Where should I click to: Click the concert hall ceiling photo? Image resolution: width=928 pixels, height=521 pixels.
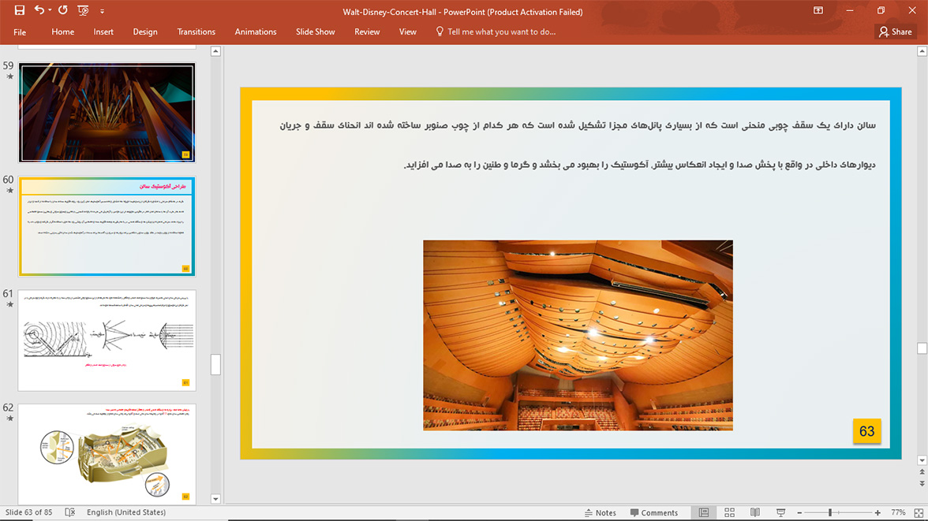(578, 335)
